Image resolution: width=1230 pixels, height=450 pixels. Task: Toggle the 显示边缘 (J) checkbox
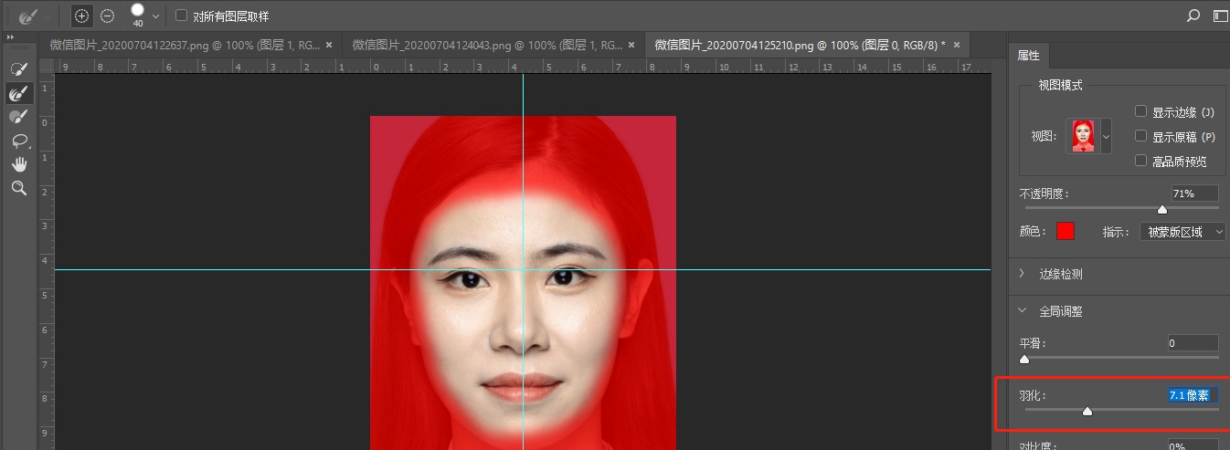click(1140, 111)
